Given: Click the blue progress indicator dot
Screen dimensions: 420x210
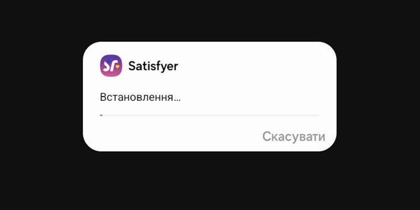Looking at the screenshot, I should (x=101, y=115).
